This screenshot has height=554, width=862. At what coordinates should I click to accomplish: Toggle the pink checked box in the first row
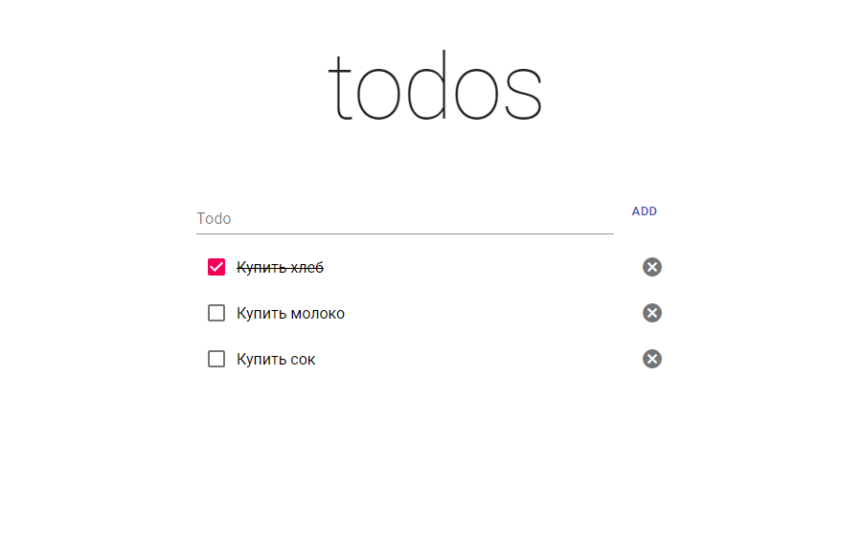(x=216, y=267)
